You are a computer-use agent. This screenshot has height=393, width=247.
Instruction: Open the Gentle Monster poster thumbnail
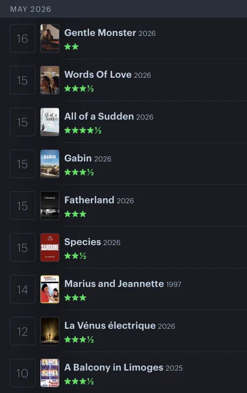tap(50, 38)
